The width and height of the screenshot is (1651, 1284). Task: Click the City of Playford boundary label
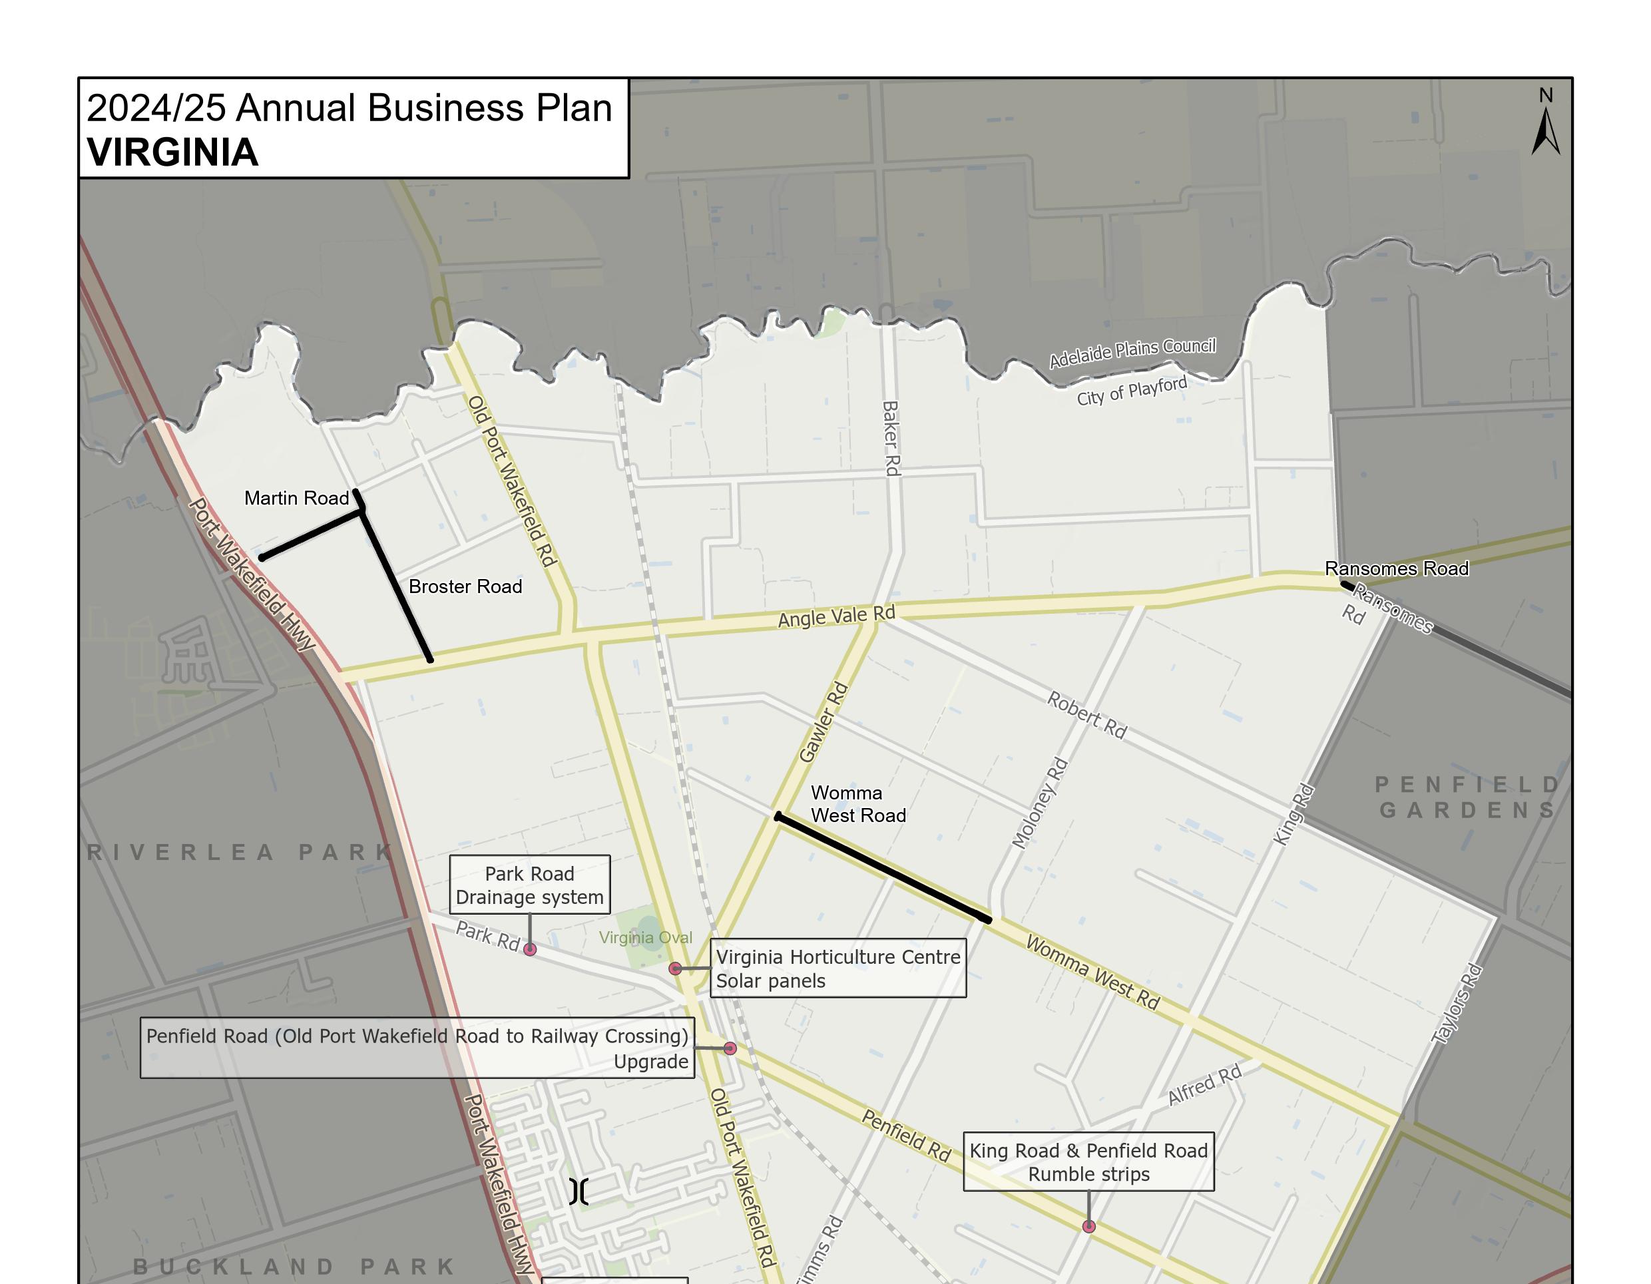pyautogui.click(x=1132, y=391)
